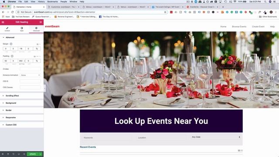
Task: Select the Look Up Events Near You heading
Action: (161, 121)
